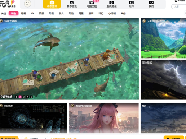Select the 精选 category tab
186x139 pixels.
click(x=14, y=13)
